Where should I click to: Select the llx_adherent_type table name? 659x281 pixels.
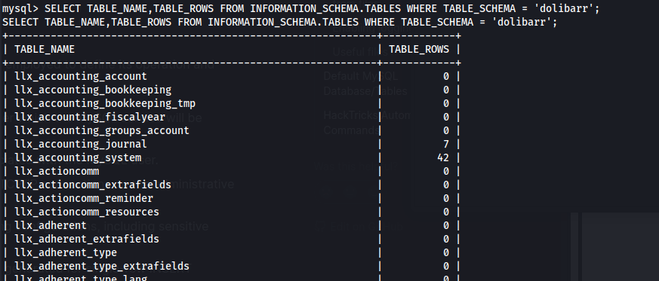click(x=66, y=252)
